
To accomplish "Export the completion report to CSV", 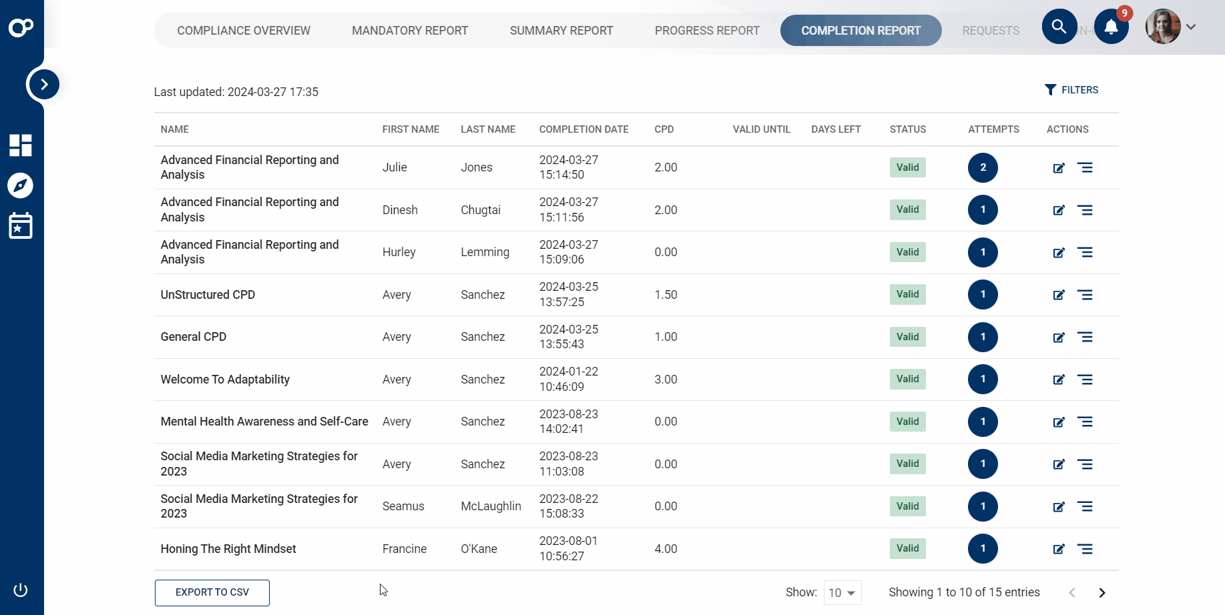I will pos(212,592).
